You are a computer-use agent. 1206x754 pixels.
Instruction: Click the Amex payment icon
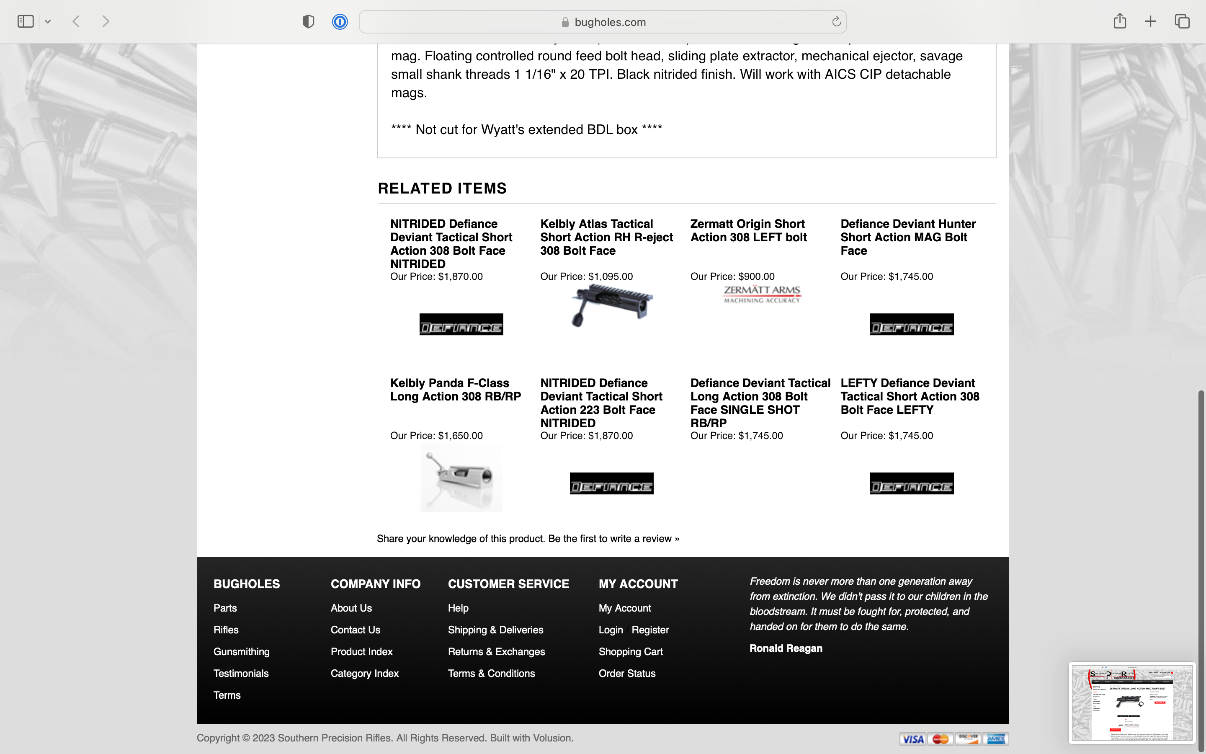coord(996,739)
